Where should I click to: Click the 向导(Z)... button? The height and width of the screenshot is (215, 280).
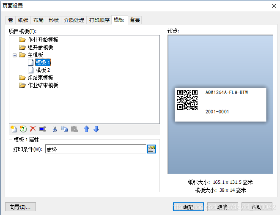click(20, 207)
